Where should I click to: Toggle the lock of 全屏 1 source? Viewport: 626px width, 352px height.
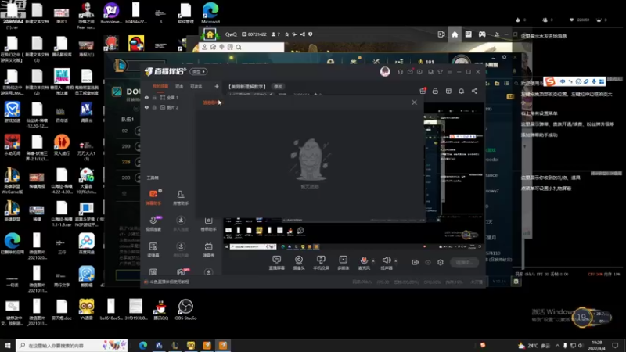154,97
